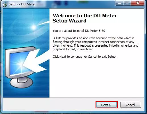Image resolution: width=147 pixels, height=114 pixels.
Task: Click the Next button to continue setup
Action: 107,105
